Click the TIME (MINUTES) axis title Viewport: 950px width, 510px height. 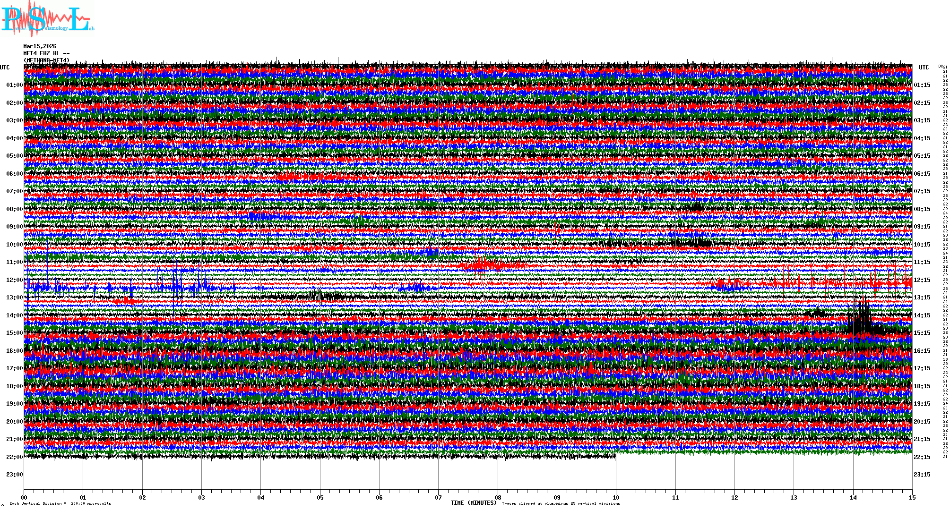pyautogui.click(x=473, y=503)
